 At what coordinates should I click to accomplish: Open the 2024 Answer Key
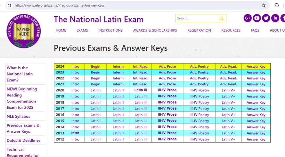coord(256,66)
